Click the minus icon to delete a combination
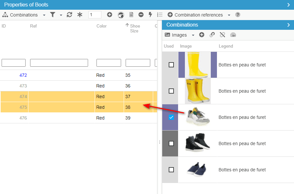This screenshot has width=294, height=194. tap(141, 15)
